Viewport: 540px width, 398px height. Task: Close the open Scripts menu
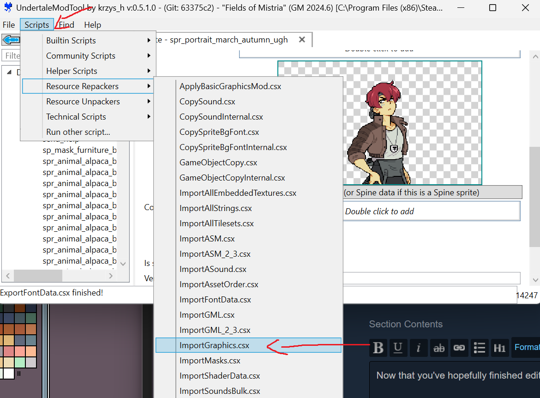[x=37, y=25]
